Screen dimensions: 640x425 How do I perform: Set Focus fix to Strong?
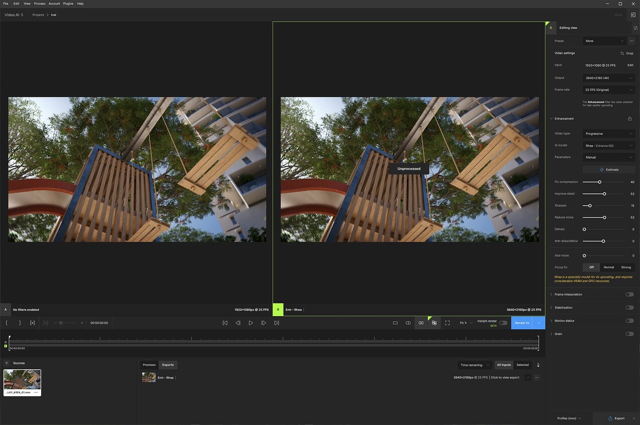click(x=626, y=267)
